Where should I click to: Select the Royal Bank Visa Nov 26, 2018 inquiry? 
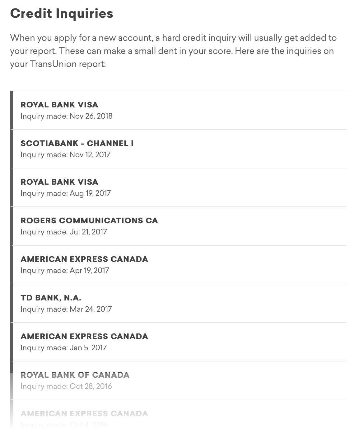[x=178, y=110]
